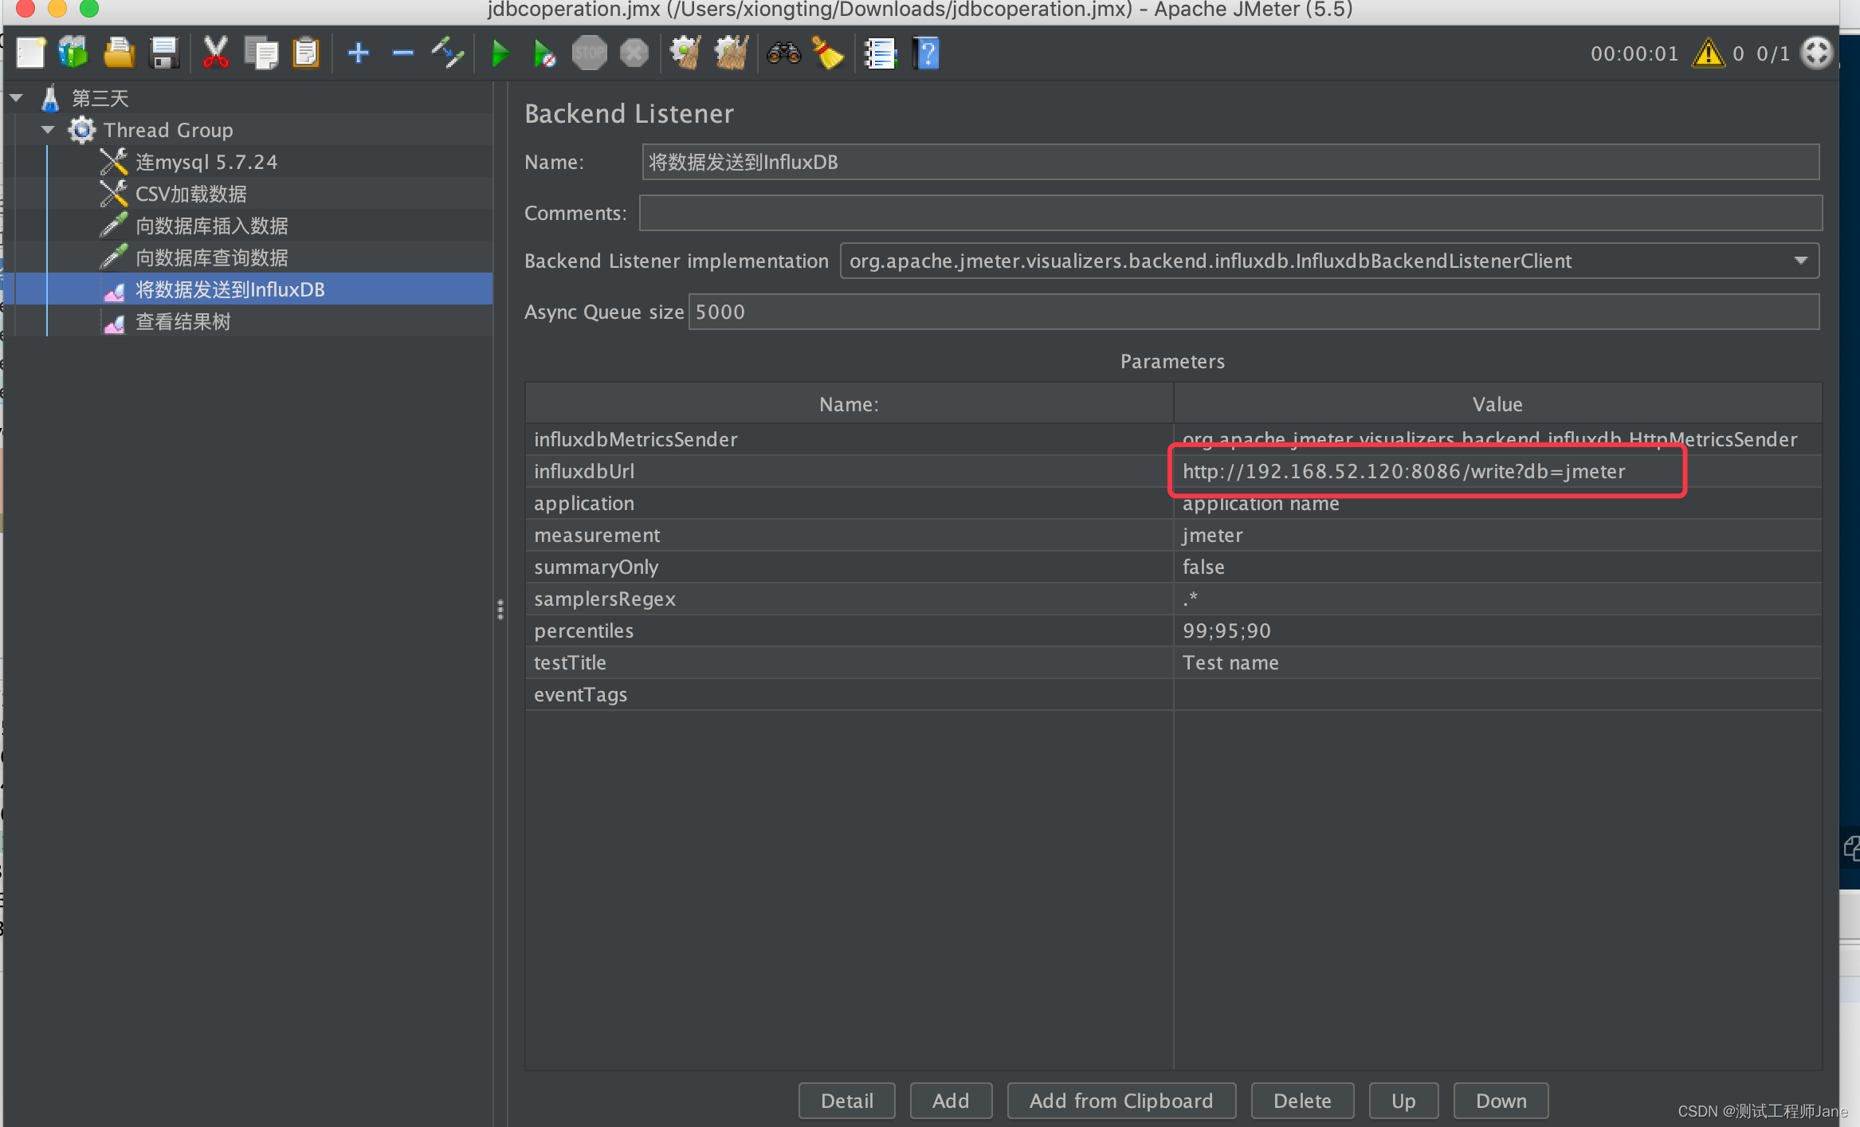The width and height of the screenshot is (1860, 1127).
Task: Collapse all nodes with minus icon
Action: (x=403, y=53)
